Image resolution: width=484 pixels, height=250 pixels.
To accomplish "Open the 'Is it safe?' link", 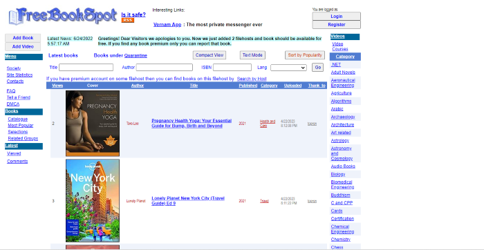I will click(x=133, y=15).
